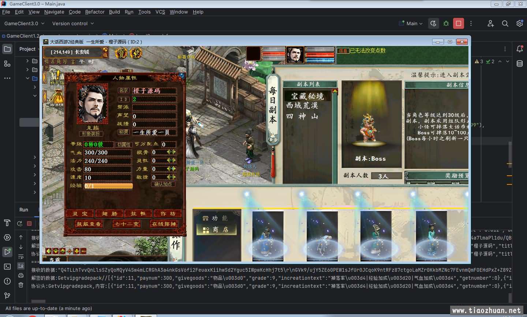Stop the process in Run panel toolbar
Screen dimensions: 527x317
tap(29, 223)
